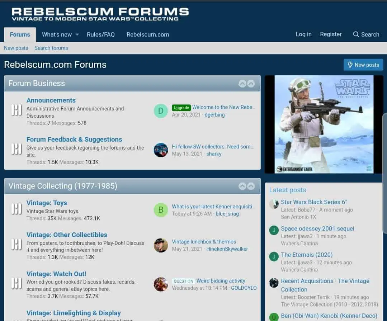This screenshot has height=321, width=387.
Task: Click the Forum Feedback & Suggestions node icon
Action: [16, 149]
